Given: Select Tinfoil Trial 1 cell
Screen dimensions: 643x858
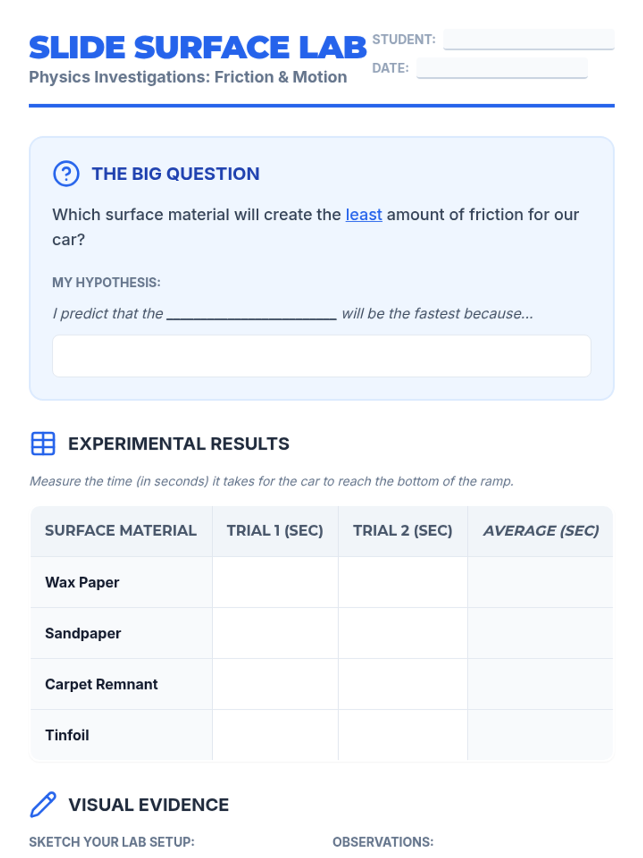Looking at the screenshot, I should pos(275,735).
